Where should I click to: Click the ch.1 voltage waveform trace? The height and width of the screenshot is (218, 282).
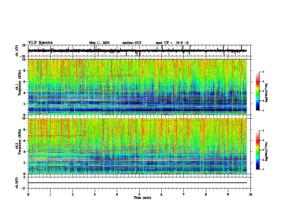pyautogui.click(x=137, y=51)
